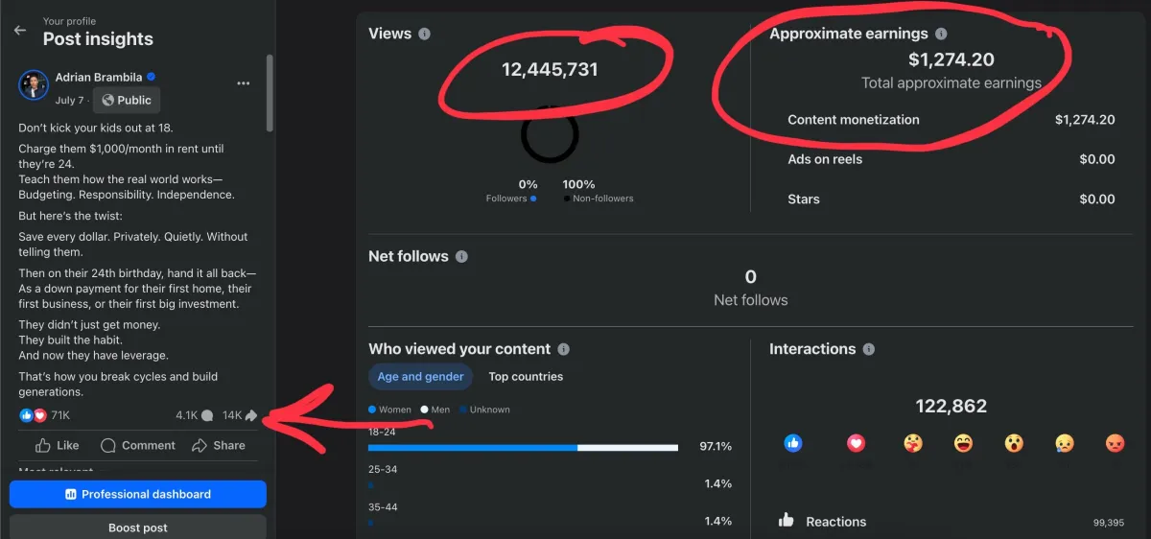The image size is (1151, 539).
Task: Like the post
Action: pyautogui.click(x=57, y=445)
